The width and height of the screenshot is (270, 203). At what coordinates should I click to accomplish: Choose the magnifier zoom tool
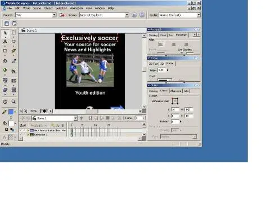tap(13, 101)
